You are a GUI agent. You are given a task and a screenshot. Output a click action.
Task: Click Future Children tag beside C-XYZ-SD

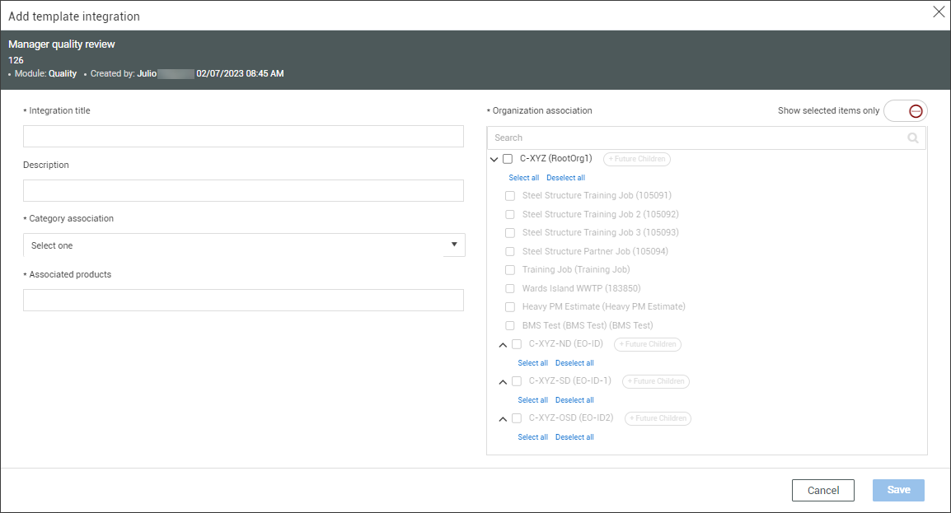point(656,381)
